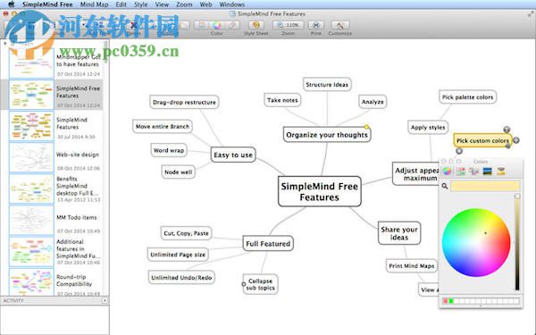Screen dimensions: 536x335
Task: Enter full screen via title bar arrows icon
Action: point(531,13)
